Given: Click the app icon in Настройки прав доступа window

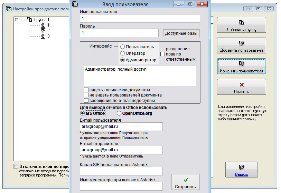Looking at the screenshot, I should pos(8,9).
